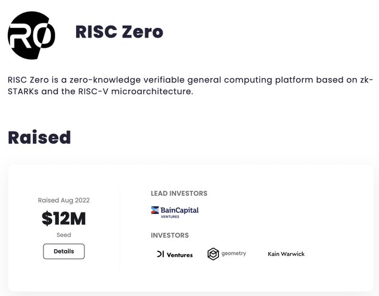The width and height of the screenshot is (379, 296).
Task: Select the DI Ventures investor logo
Action: pyautogui.click(x=175, y=254)
